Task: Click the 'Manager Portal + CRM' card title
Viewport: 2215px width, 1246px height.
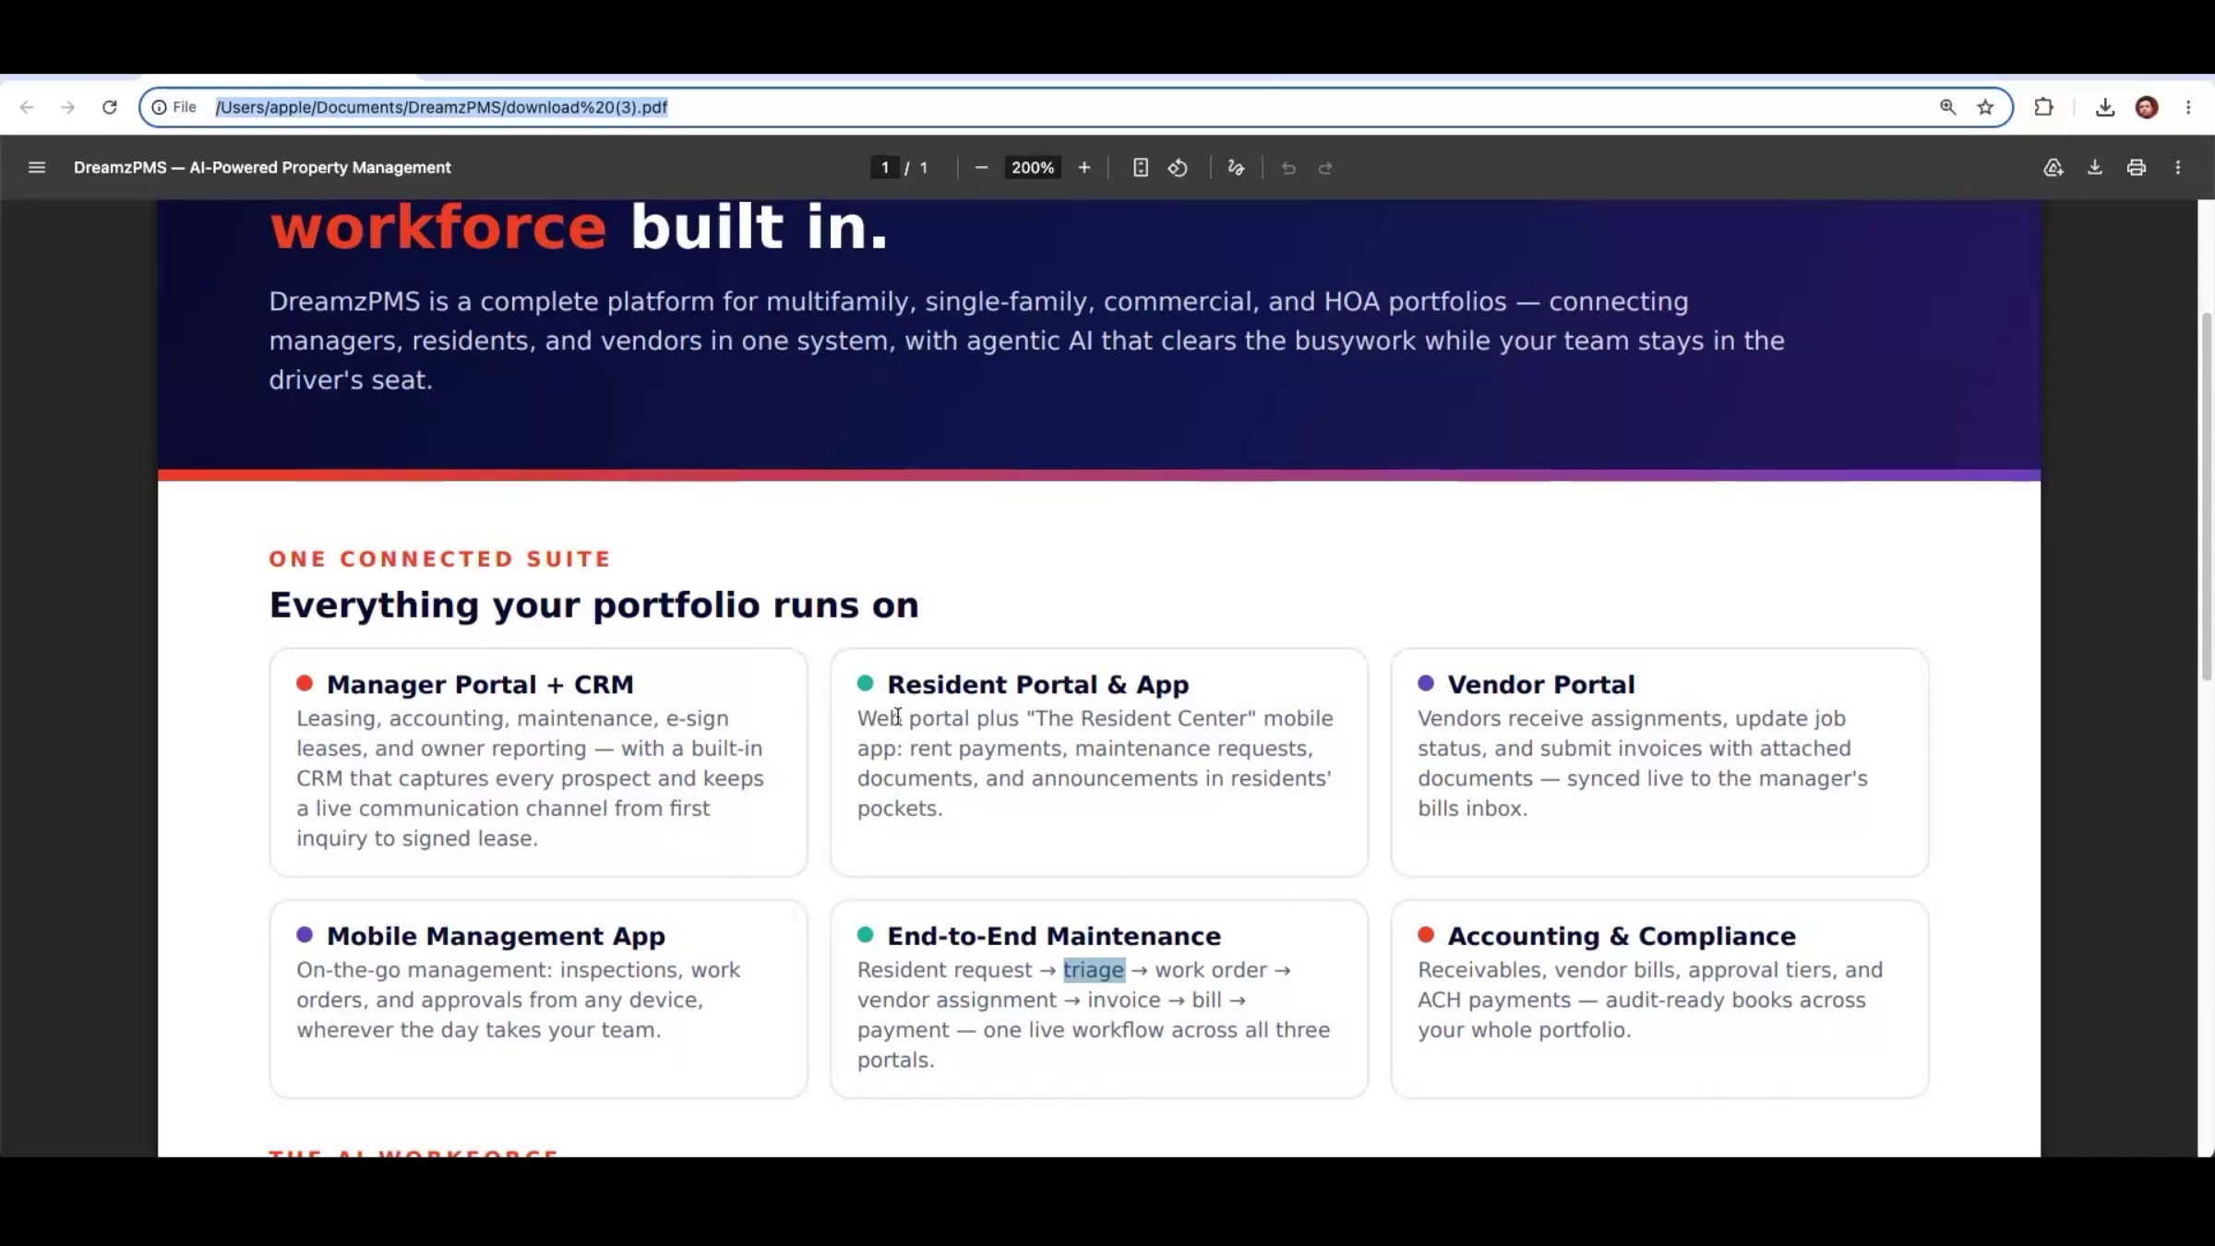Action: coord(480,684)
